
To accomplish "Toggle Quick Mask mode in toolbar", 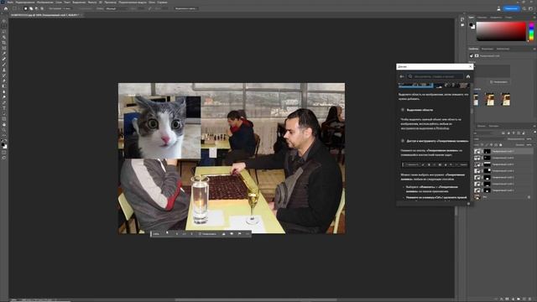I will (4, 153).
